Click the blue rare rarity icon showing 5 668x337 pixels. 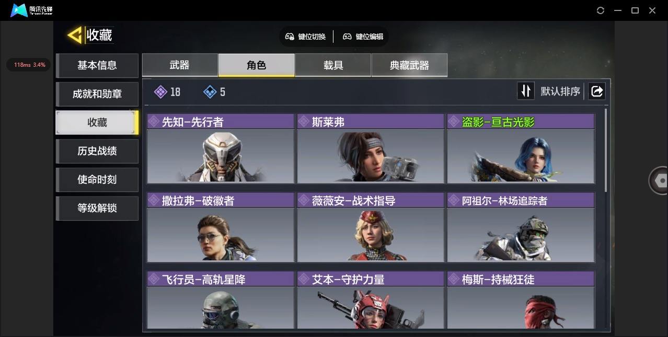point(210,92)
